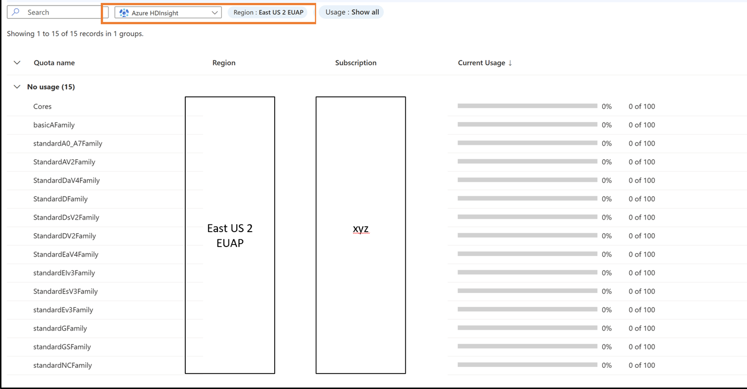
Task: Click the Azure HDInsight provider icon
Action: point(124,13)
